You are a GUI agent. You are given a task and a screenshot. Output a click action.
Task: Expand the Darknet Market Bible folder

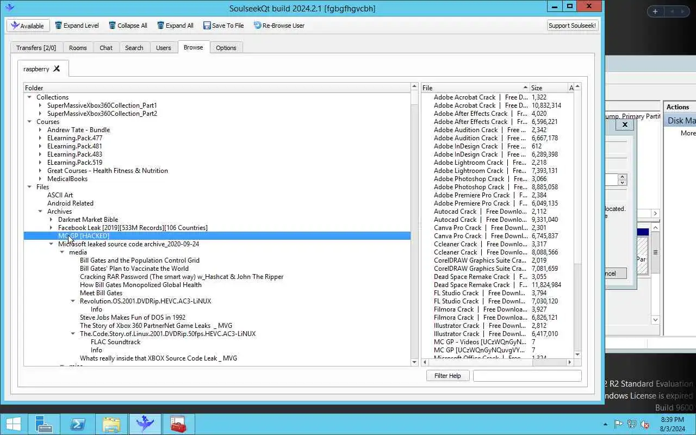click(51, 220)
